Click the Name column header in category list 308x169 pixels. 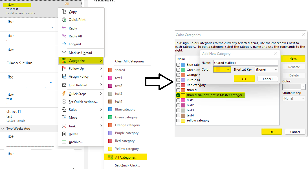tap(182, 59)
